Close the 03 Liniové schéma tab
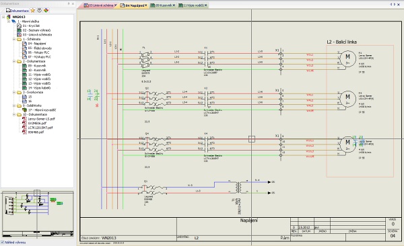Image resolution: width=404 pixels, height=246 pixels. [115, 5]
